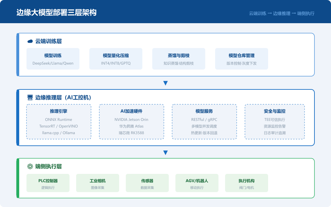Enable the 蒸馏与剪枝 module
331x207 pixels.
179,59
